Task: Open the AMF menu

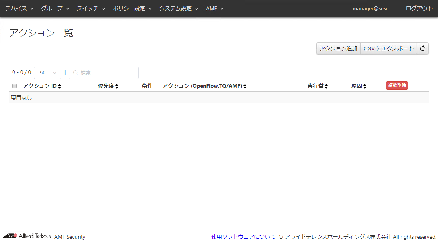Action: [214, 8]
